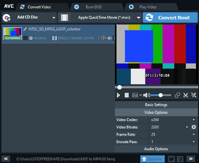Click the Convert Now! button
The width and height of the screenshot is (199, 163).
(170, 18)
